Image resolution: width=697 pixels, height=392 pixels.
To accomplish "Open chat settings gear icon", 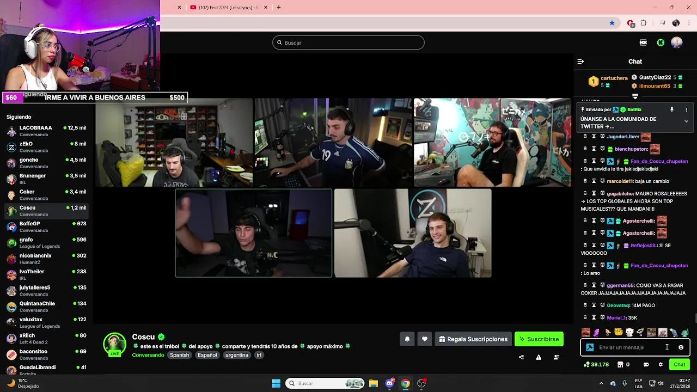I will (x=661, y=365).
